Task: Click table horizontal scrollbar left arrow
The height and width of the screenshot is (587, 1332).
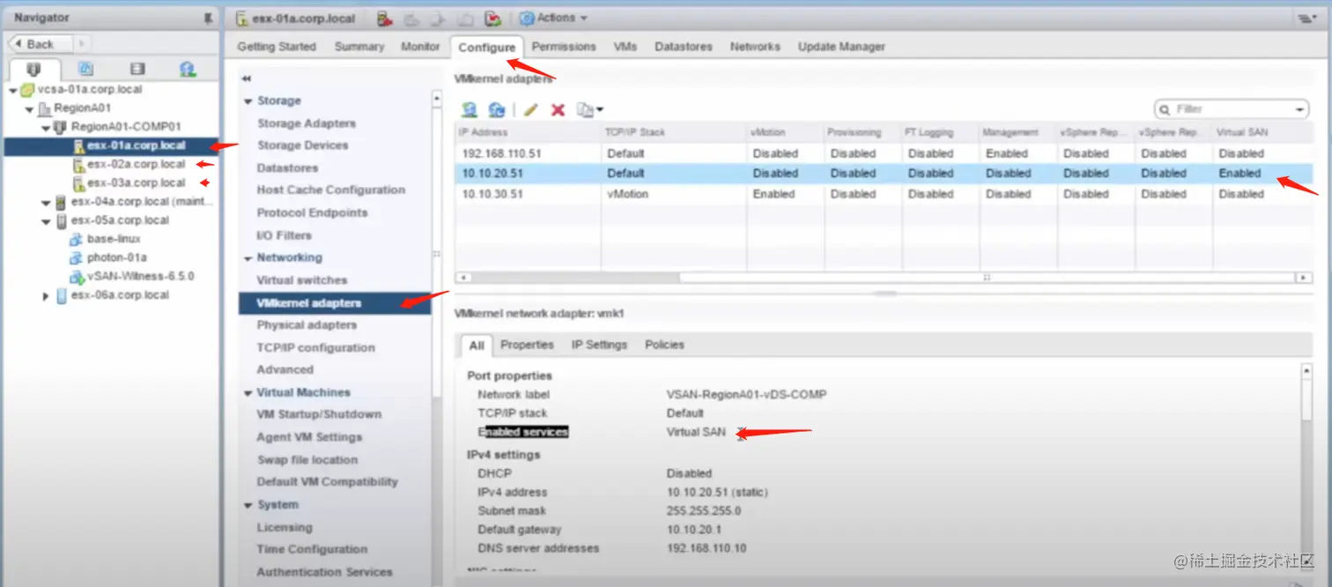Action: tap(463, 278)
